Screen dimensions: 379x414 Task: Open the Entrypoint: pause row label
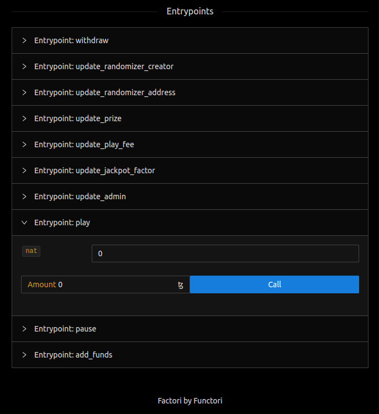point(65,329)
